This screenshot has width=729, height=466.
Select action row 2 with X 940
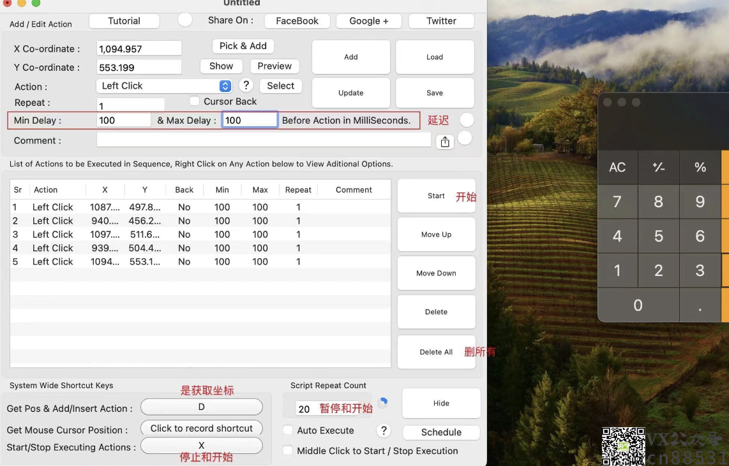click(x=200, y=221)
